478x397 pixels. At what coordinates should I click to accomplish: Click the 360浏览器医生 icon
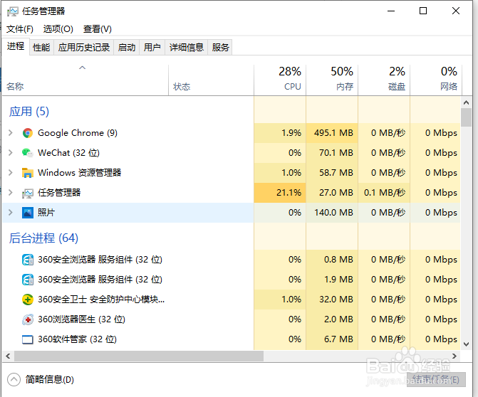28,319
